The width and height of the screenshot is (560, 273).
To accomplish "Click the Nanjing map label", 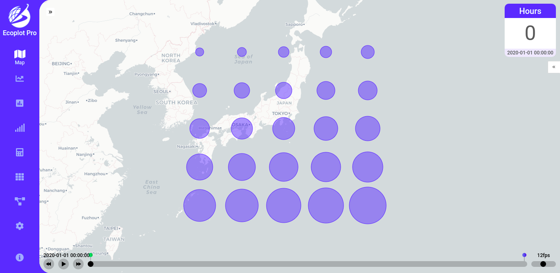I will pyautogui.click(x=84, y=154).
